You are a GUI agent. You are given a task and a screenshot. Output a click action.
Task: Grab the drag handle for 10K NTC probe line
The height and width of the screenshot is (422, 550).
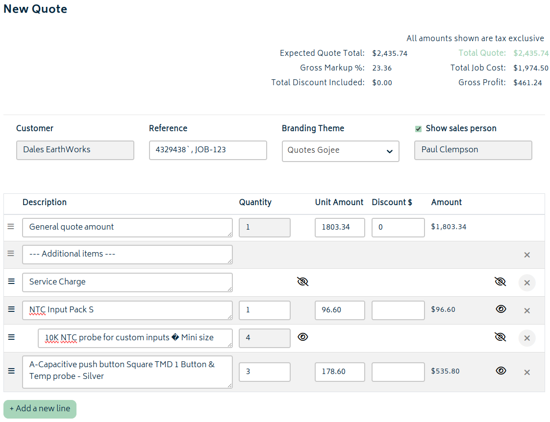tap(11, 337)
